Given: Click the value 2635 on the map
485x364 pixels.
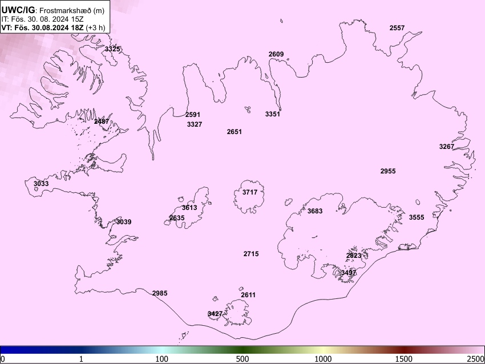Looking at the screenshot, I should coord(177,218).
